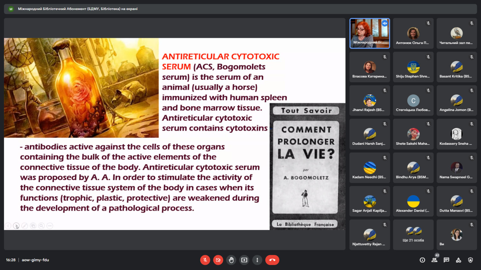Raise hand with the hand icon
481x270 pixels.
231,260
